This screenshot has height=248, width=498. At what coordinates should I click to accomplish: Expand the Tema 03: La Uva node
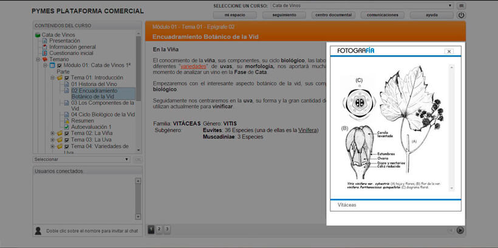[52, 140]
